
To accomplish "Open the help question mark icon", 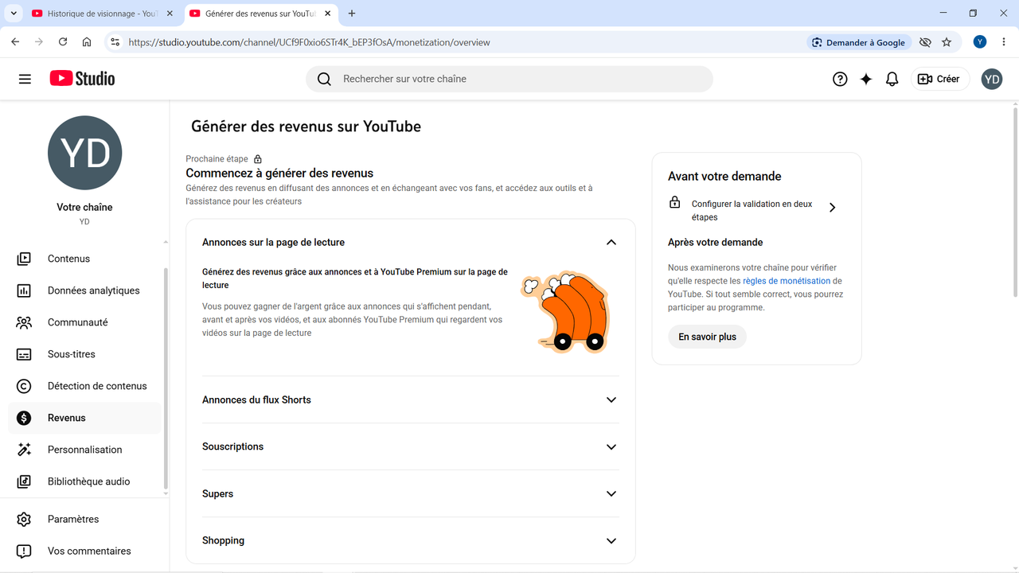I will [840, 79].
